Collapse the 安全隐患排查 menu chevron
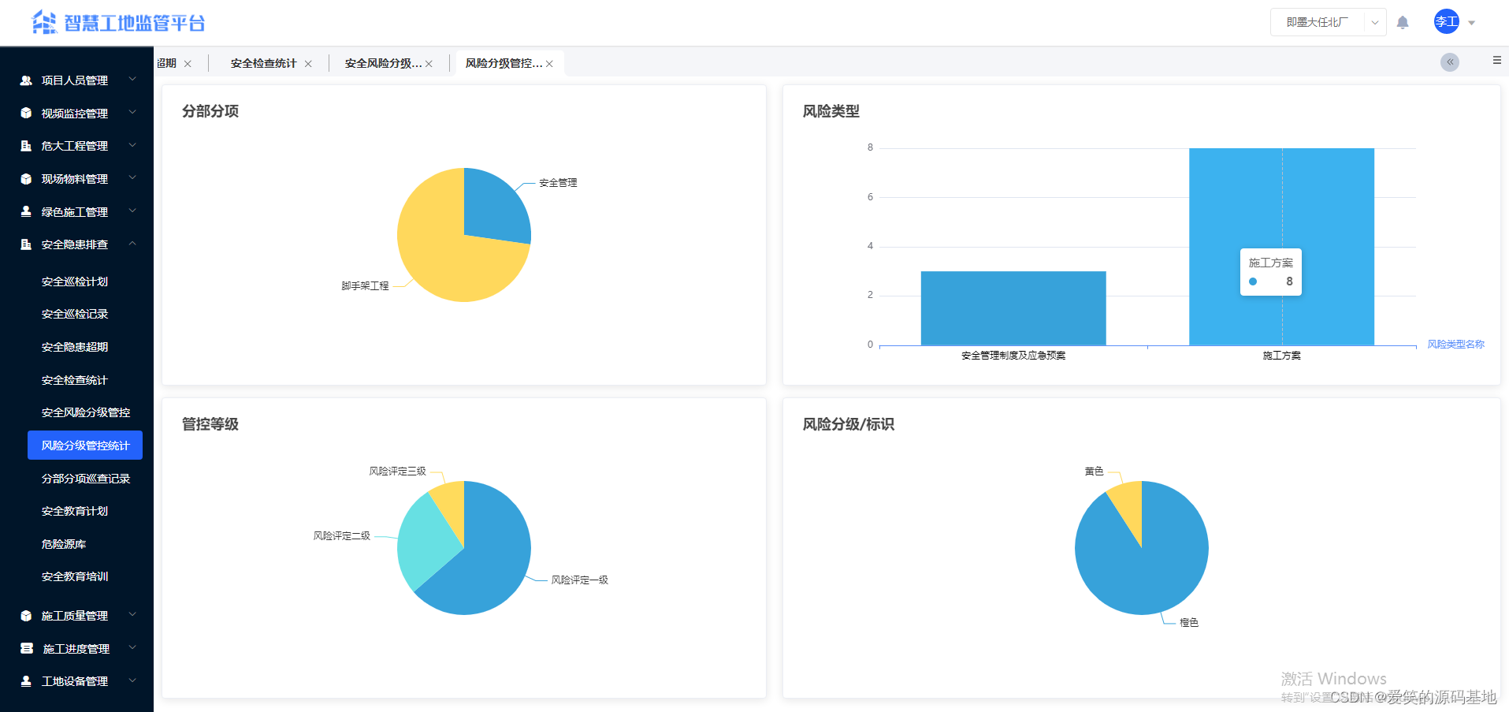The width and height of the screenshot is (1509, 712). pyautogui.click(x=132, y=244)
